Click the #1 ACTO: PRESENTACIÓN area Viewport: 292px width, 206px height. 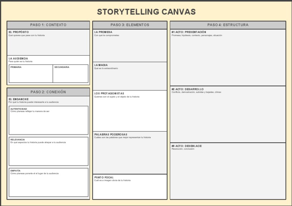pyautogui.click(x=228, y=59)
